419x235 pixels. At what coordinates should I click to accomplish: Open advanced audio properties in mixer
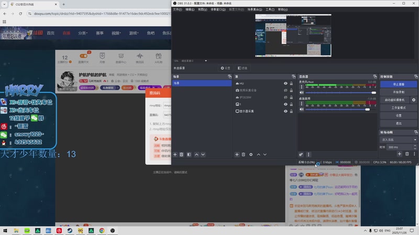click(301, 155)
